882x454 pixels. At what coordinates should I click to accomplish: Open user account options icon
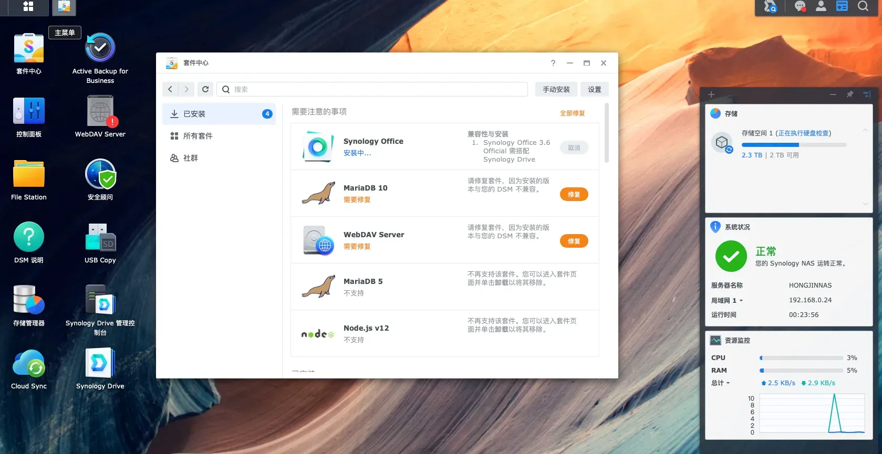click(821, 6)
